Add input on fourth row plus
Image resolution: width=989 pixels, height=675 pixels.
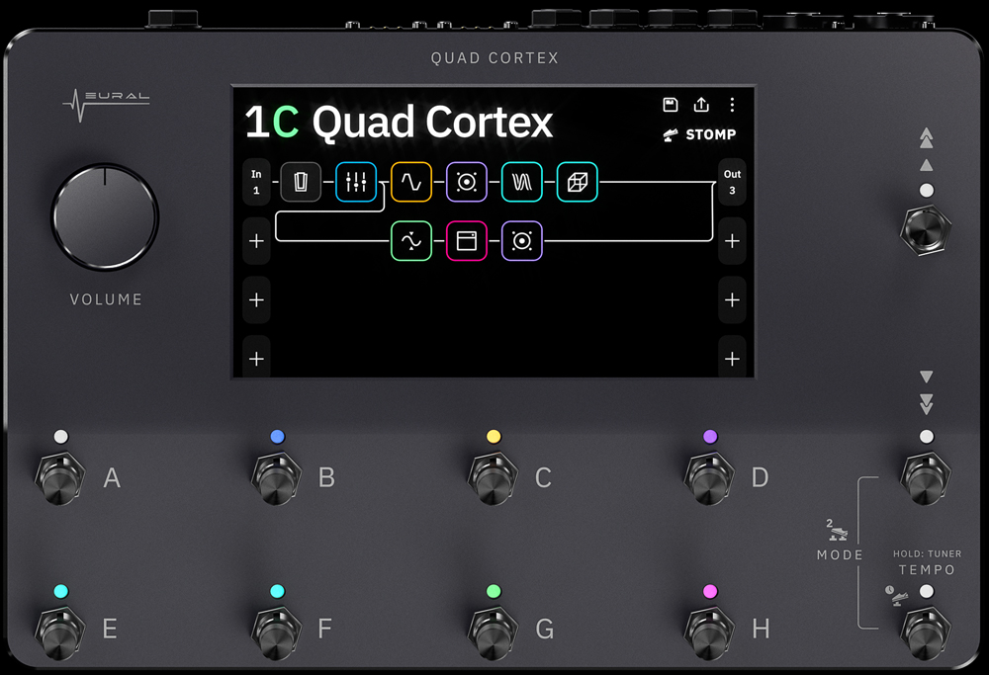pos(256,359)
